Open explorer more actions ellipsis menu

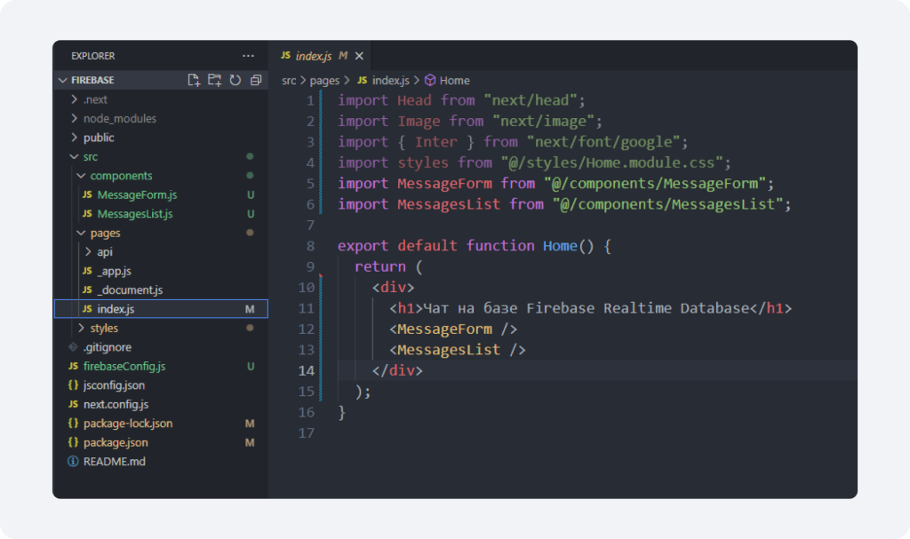(248, 56)
